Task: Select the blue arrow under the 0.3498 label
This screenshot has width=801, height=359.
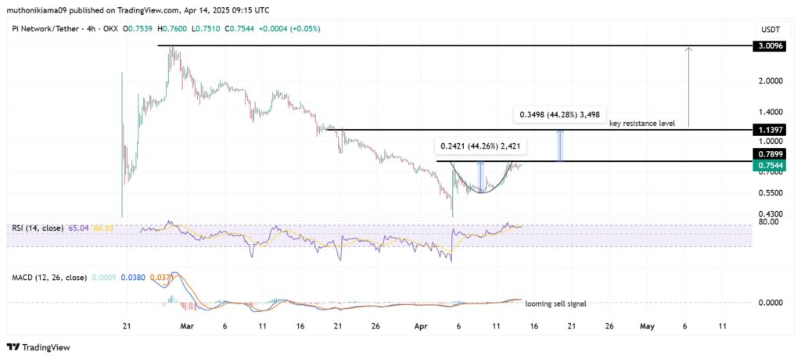Action: (560, 145)
